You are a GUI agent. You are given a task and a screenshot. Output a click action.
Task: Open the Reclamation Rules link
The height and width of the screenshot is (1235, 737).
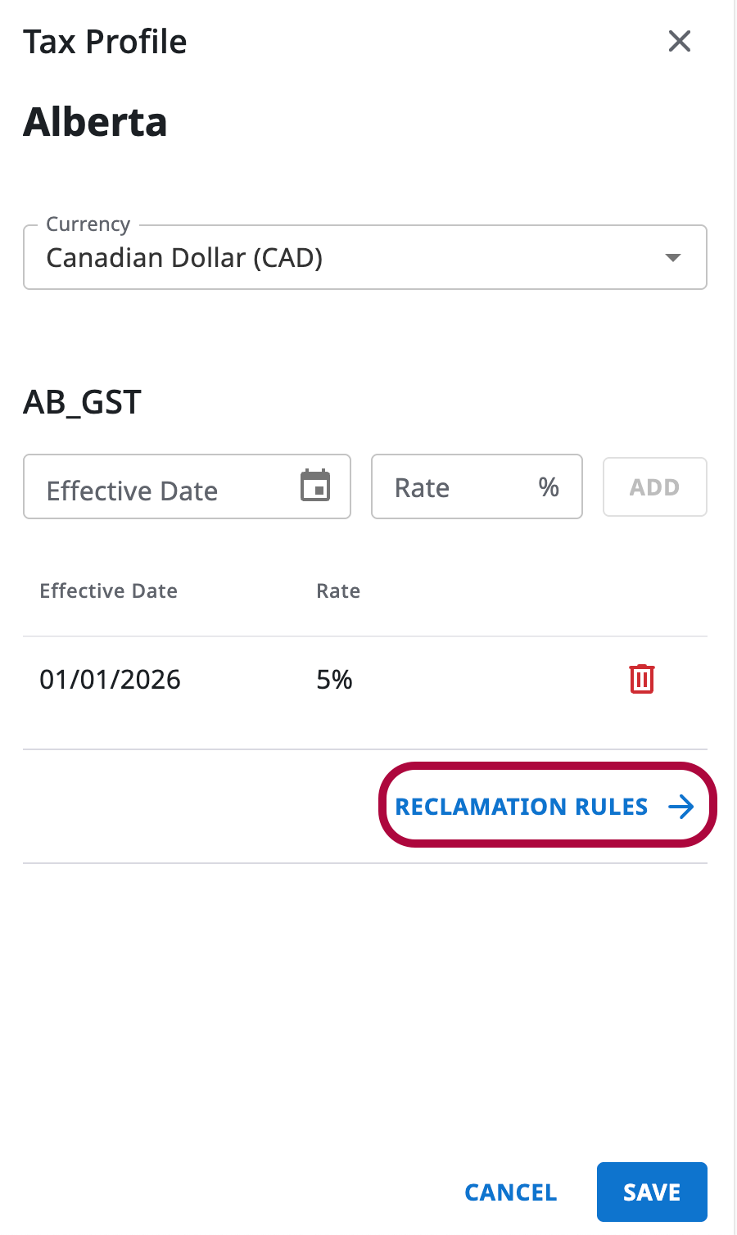coord(522,807)
